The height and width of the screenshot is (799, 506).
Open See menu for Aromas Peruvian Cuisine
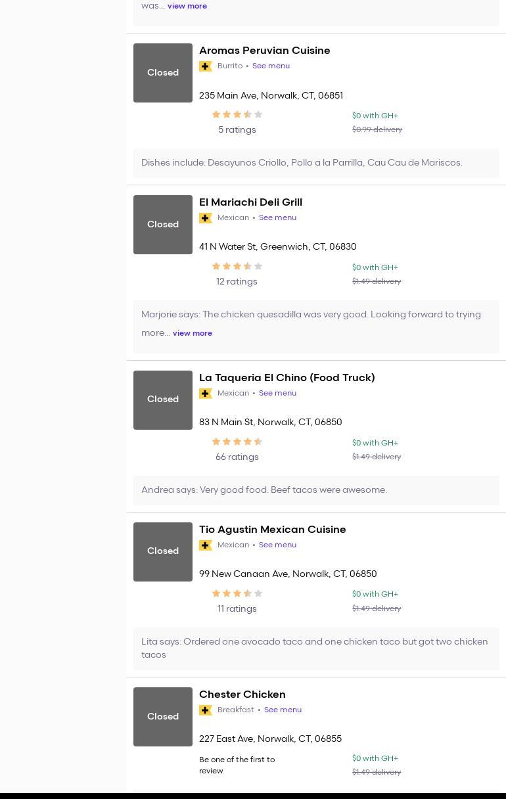[271, 66]
